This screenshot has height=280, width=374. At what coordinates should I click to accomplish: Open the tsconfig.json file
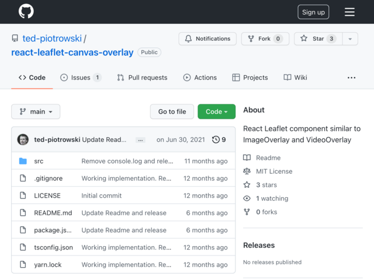pos(53,247)
